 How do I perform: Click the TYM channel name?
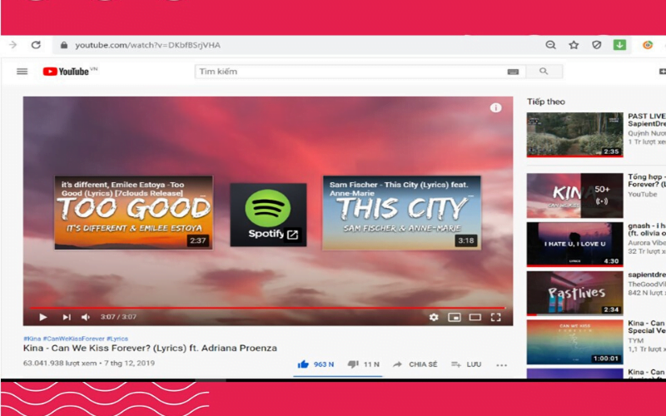pyautogui.click(x=636, y=340)
